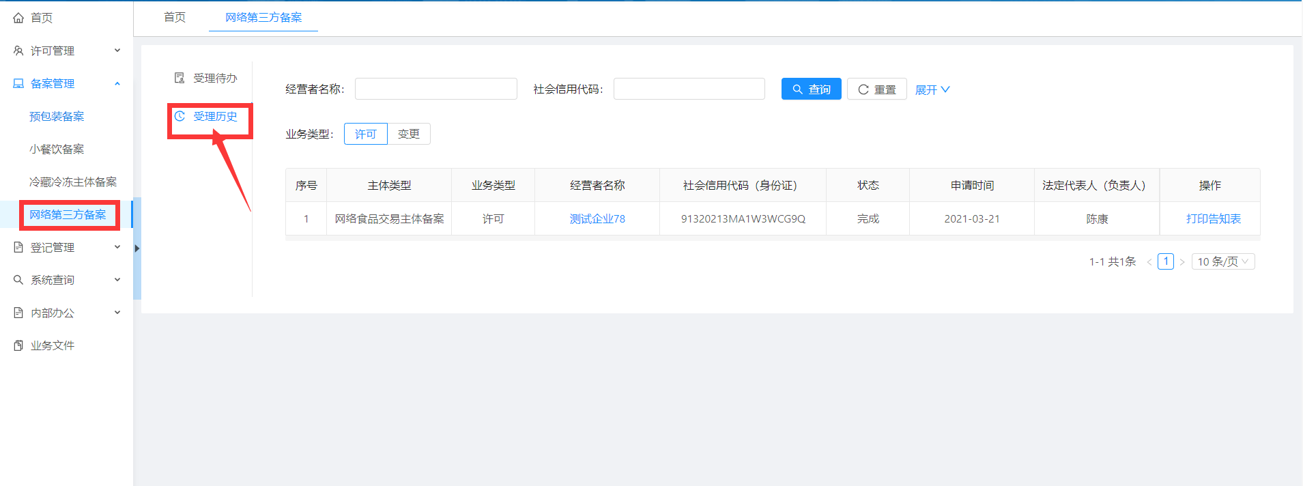Image resolution: width=1303 pixels, height=486 pixels.
Task: Click the home icon in the sidebar
Action: click(x=18, y=18)
